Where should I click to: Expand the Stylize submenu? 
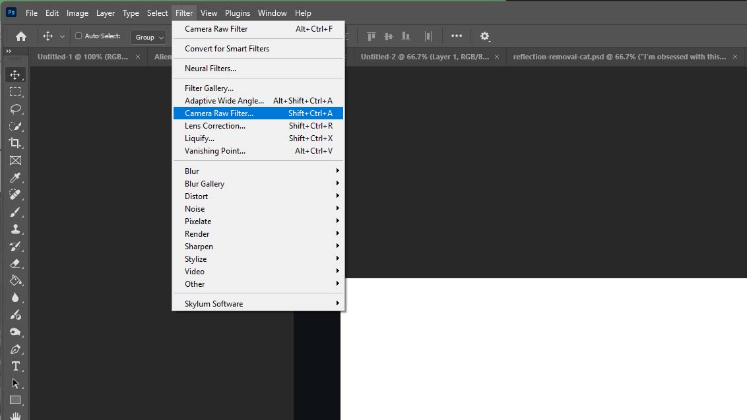[258, 258]
